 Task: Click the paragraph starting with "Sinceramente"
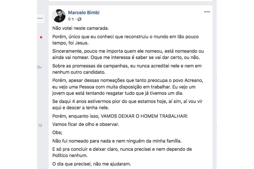[x=128, y=55]
